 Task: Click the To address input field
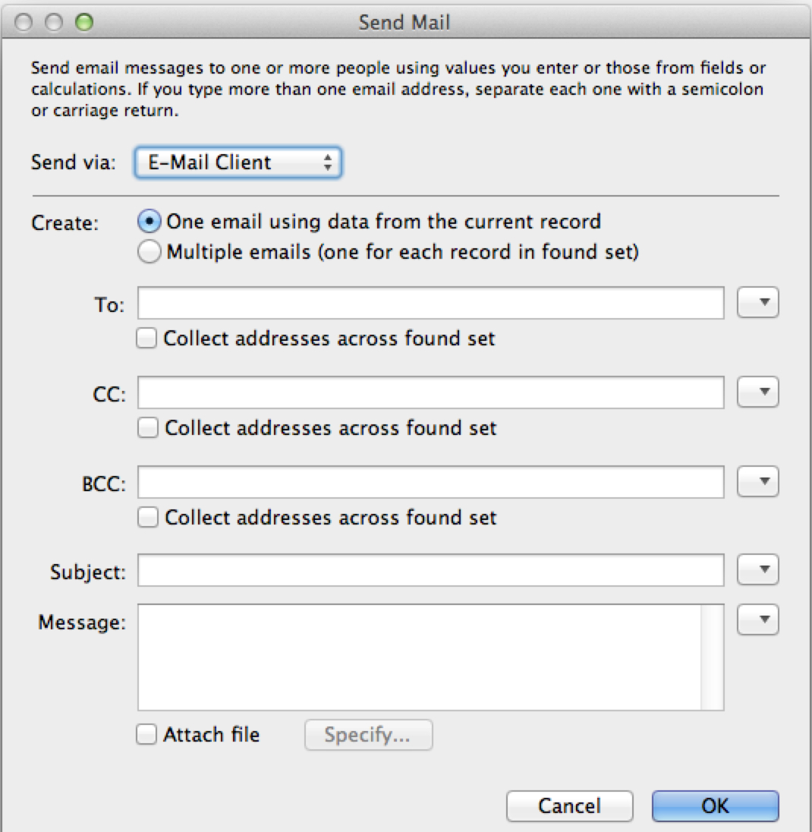[x=430, y=304]
